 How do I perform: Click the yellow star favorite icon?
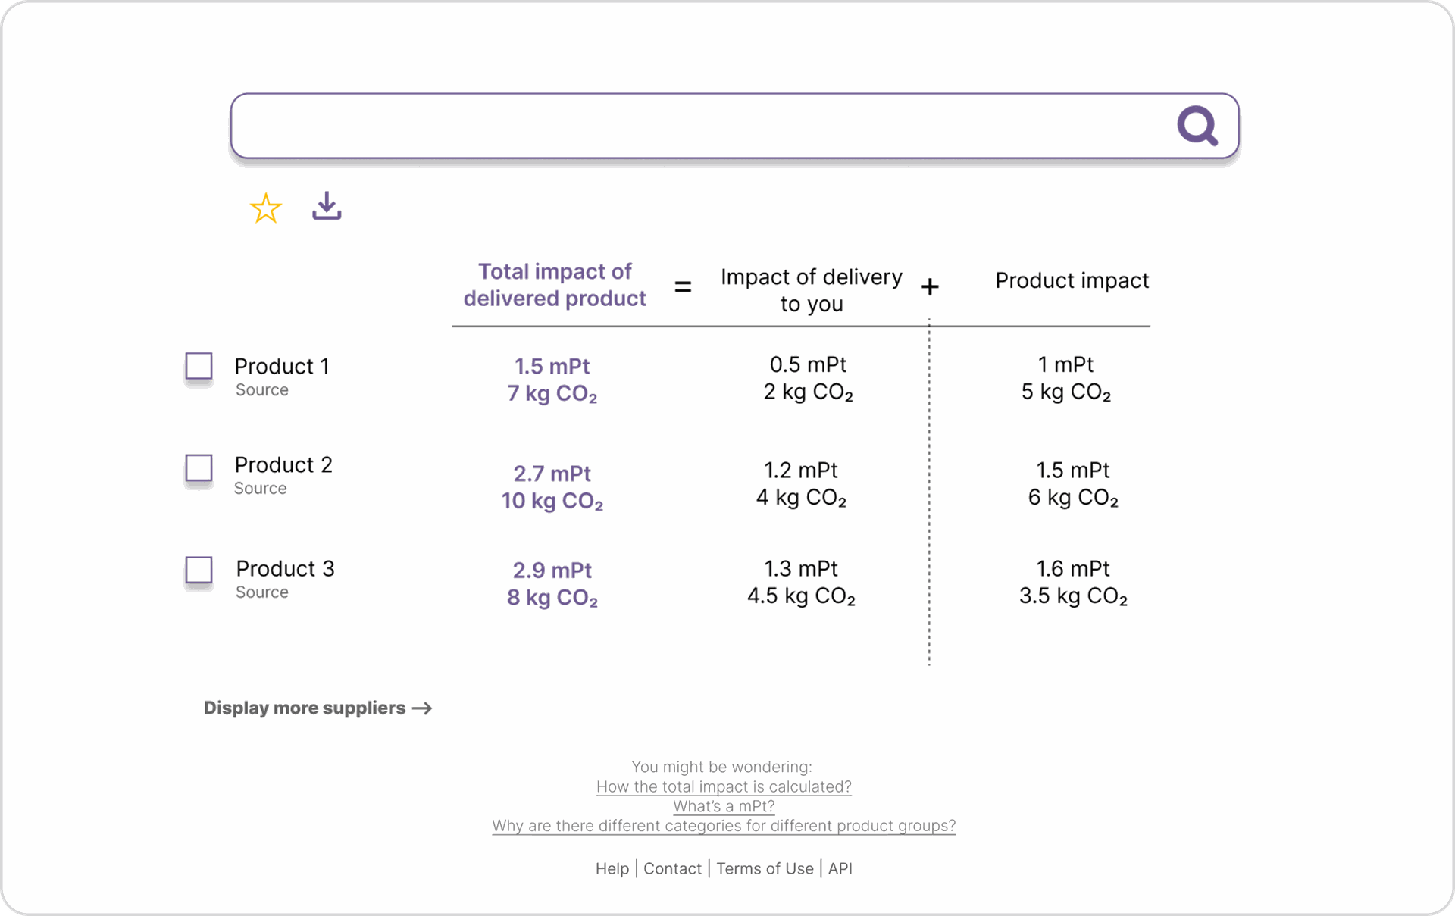266,208
